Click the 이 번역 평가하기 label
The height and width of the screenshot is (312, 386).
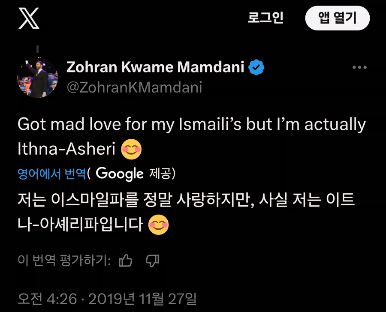click(x=65, y=260)
